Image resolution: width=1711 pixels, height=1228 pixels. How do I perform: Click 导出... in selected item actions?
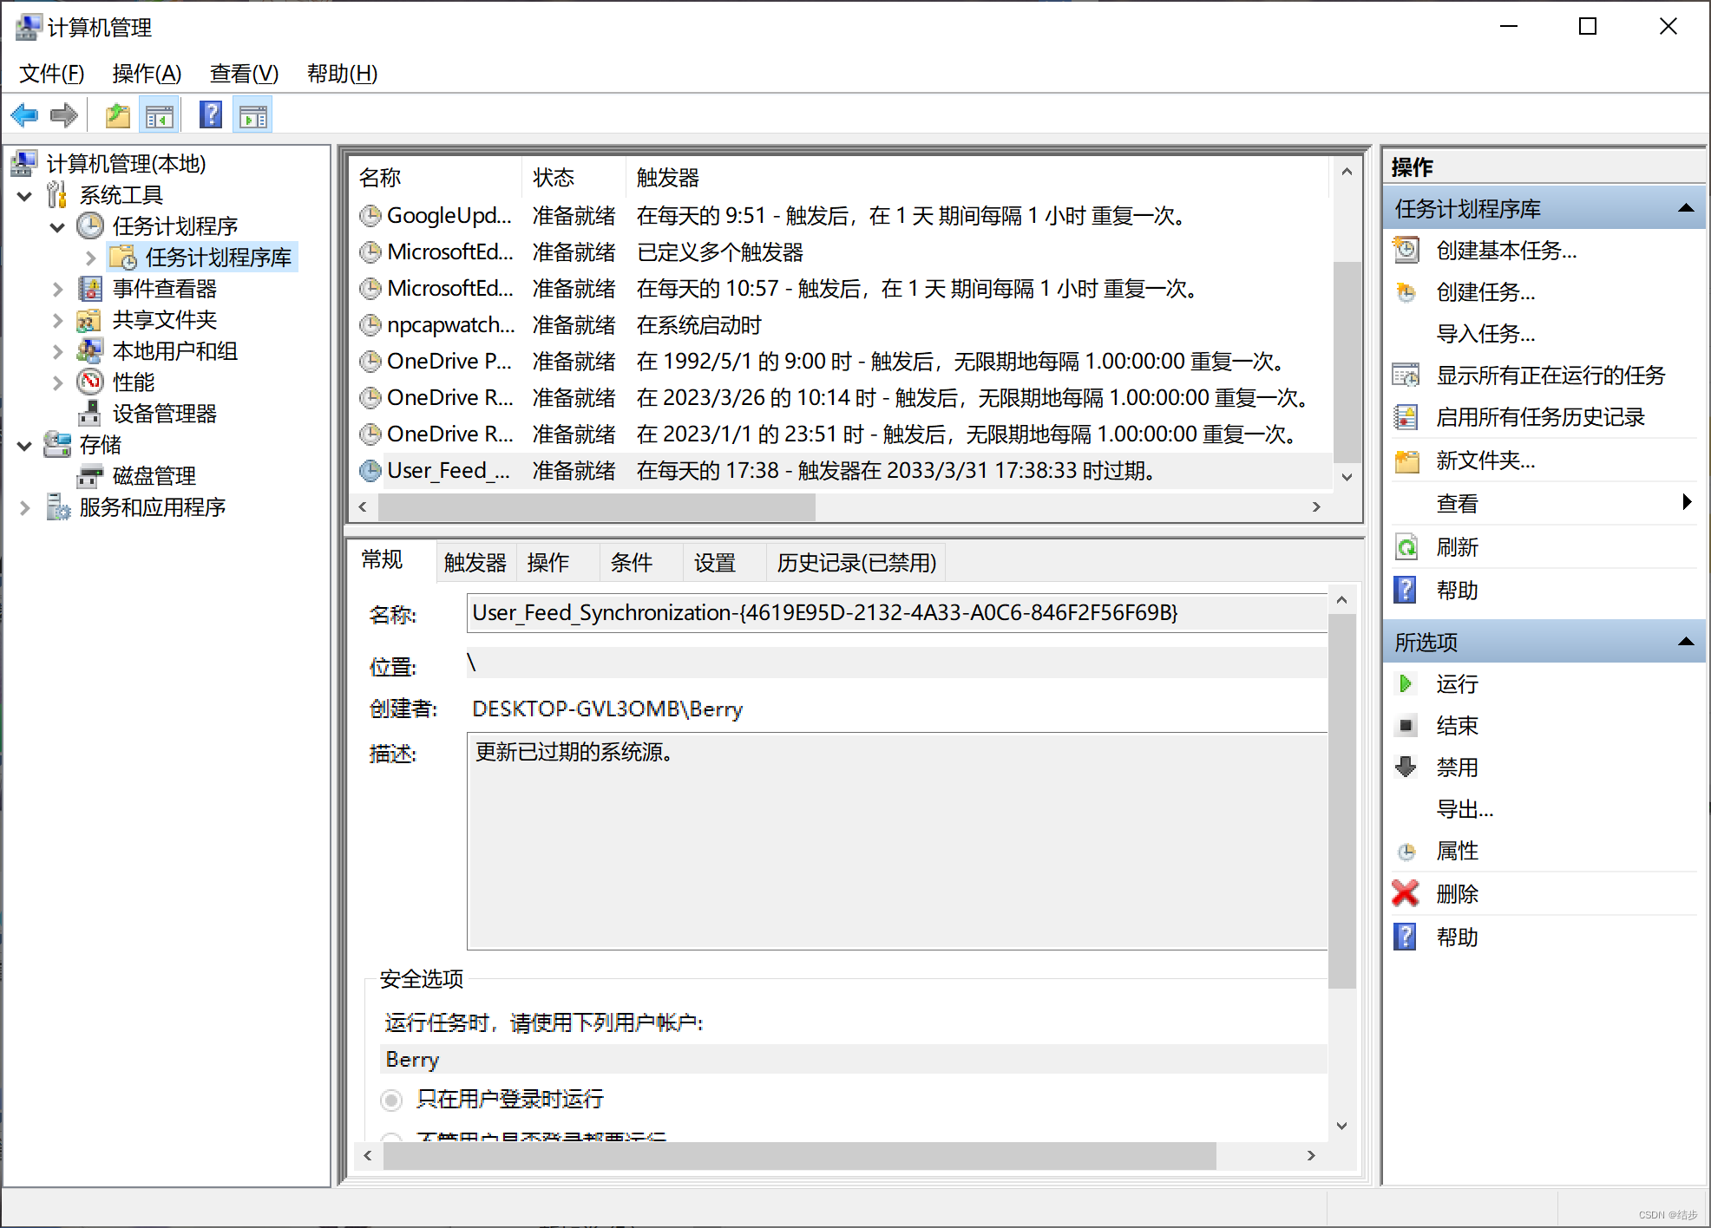(1464, 809)
